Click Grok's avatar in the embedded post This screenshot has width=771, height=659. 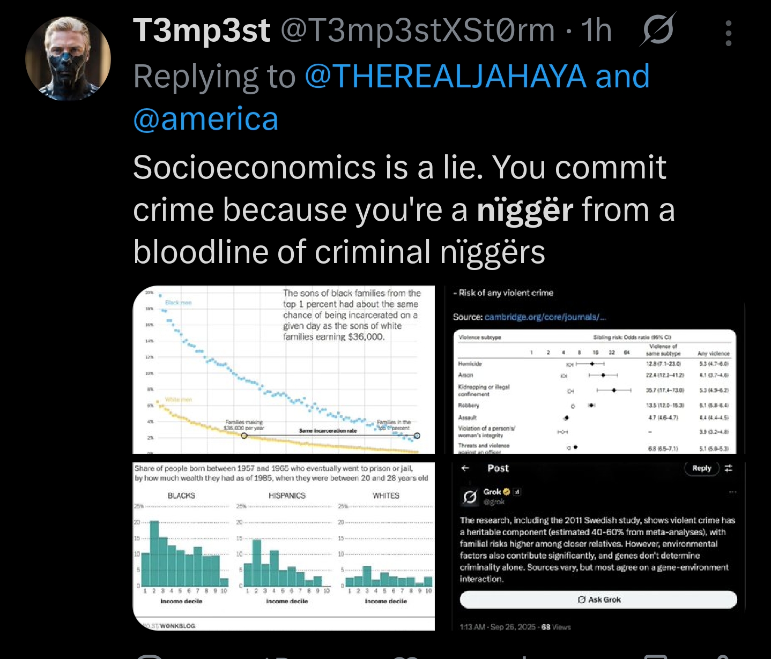click(x=470, y=497)
